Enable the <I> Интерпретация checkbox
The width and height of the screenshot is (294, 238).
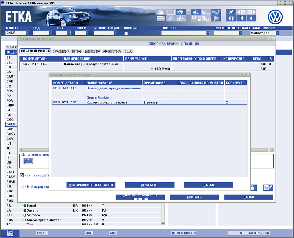[22, 187]
